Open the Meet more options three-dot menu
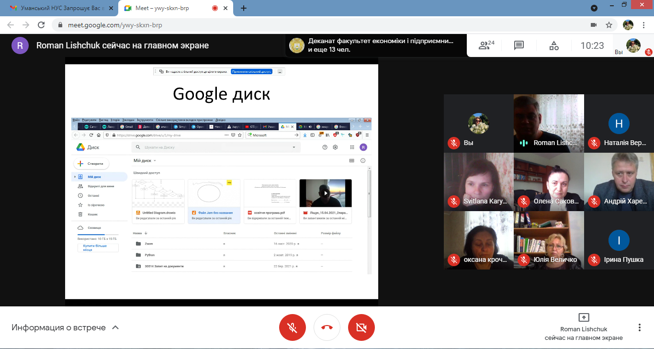654x349 pixels. tap(640, 327)
